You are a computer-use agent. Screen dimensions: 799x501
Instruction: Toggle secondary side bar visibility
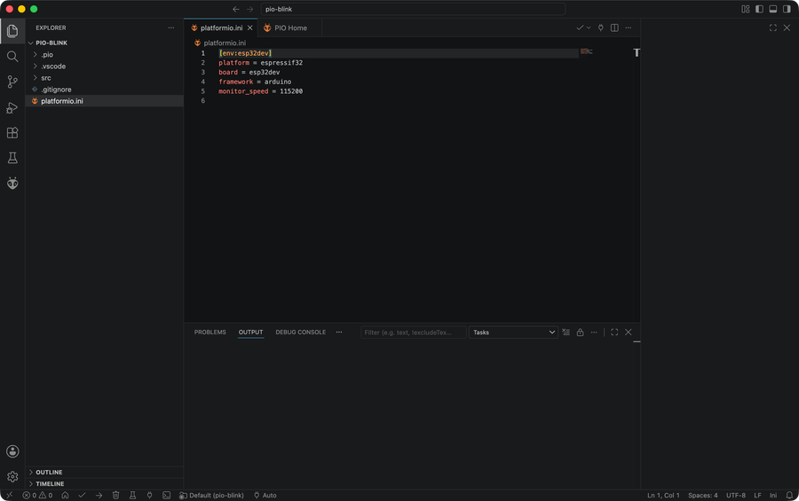coord(787,9)
